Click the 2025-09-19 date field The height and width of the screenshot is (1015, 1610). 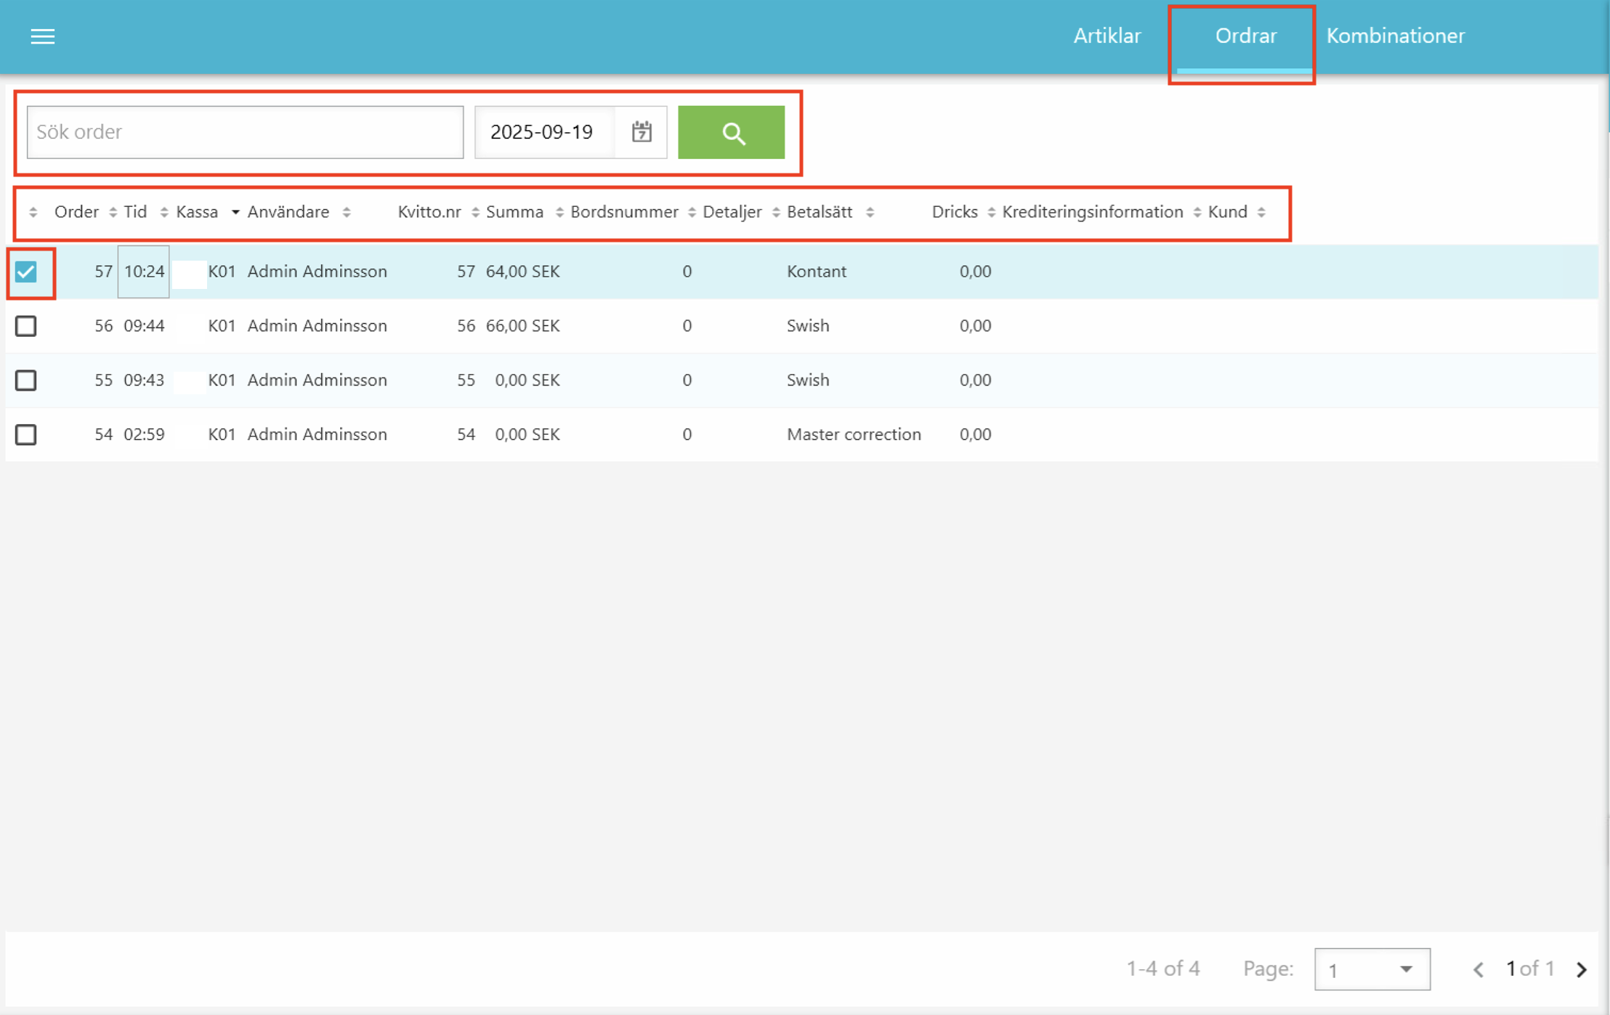tap(542, 132)
